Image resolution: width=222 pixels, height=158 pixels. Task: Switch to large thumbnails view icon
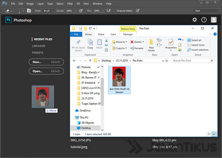tap(214, 134)
